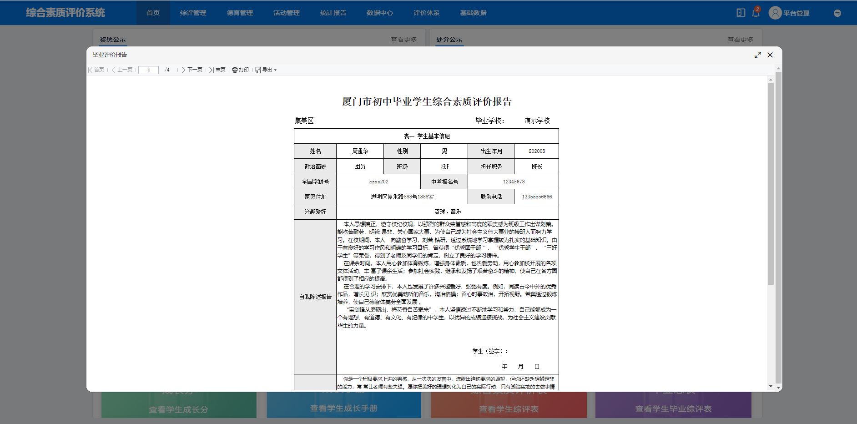Viewport: 857px width, 424px height.
Task: Click the address 思明区厦禾路888号1888室
Action: tap(402, 197)
